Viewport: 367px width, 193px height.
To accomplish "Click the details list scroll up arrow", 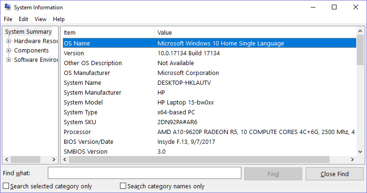I will point(360,31).
